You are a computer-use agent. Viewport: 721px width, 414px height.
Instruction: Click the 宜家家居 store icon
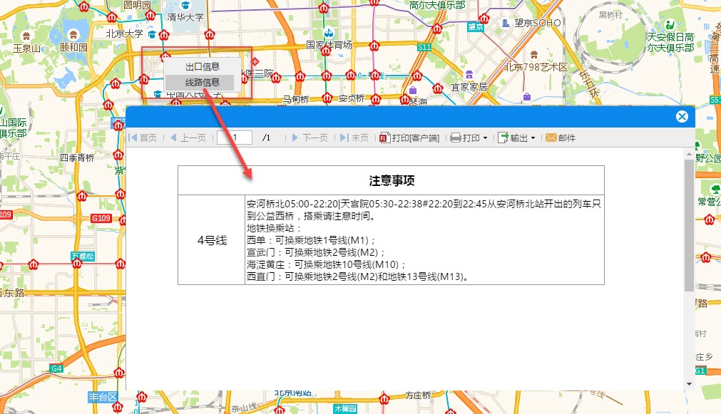point(469,74)
